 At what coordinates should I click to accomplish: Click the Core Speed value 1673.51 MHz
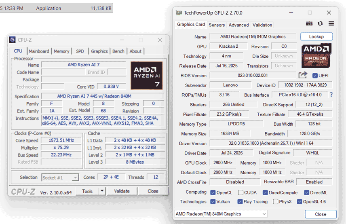[61, 140]
